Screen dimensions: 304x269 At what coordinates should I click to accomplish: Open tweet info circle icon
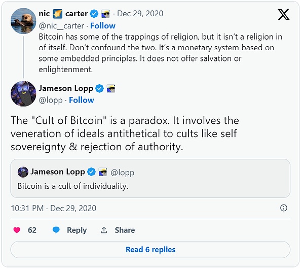pos(284,208)
